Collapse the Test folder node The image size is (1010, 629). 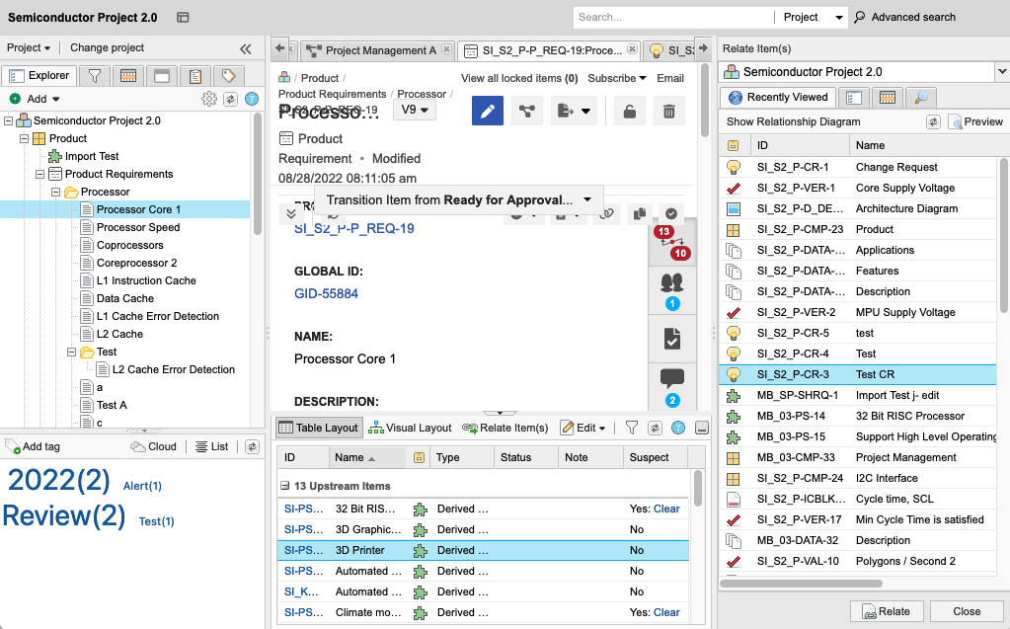[71, 352]
